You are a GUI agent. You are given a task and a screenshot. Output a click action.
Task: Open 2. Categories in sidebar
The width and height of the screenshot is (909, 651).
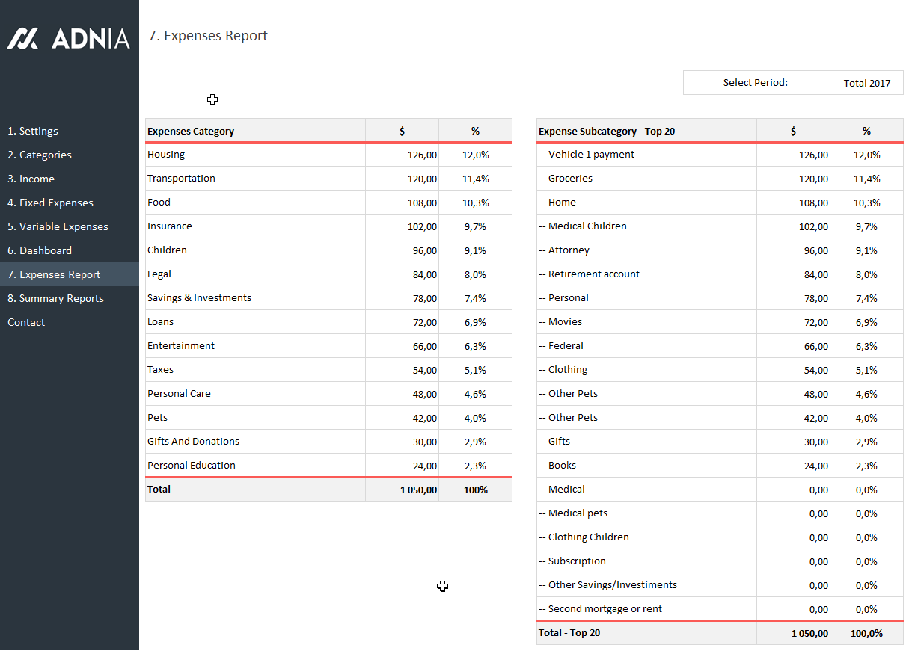[40, 155]
